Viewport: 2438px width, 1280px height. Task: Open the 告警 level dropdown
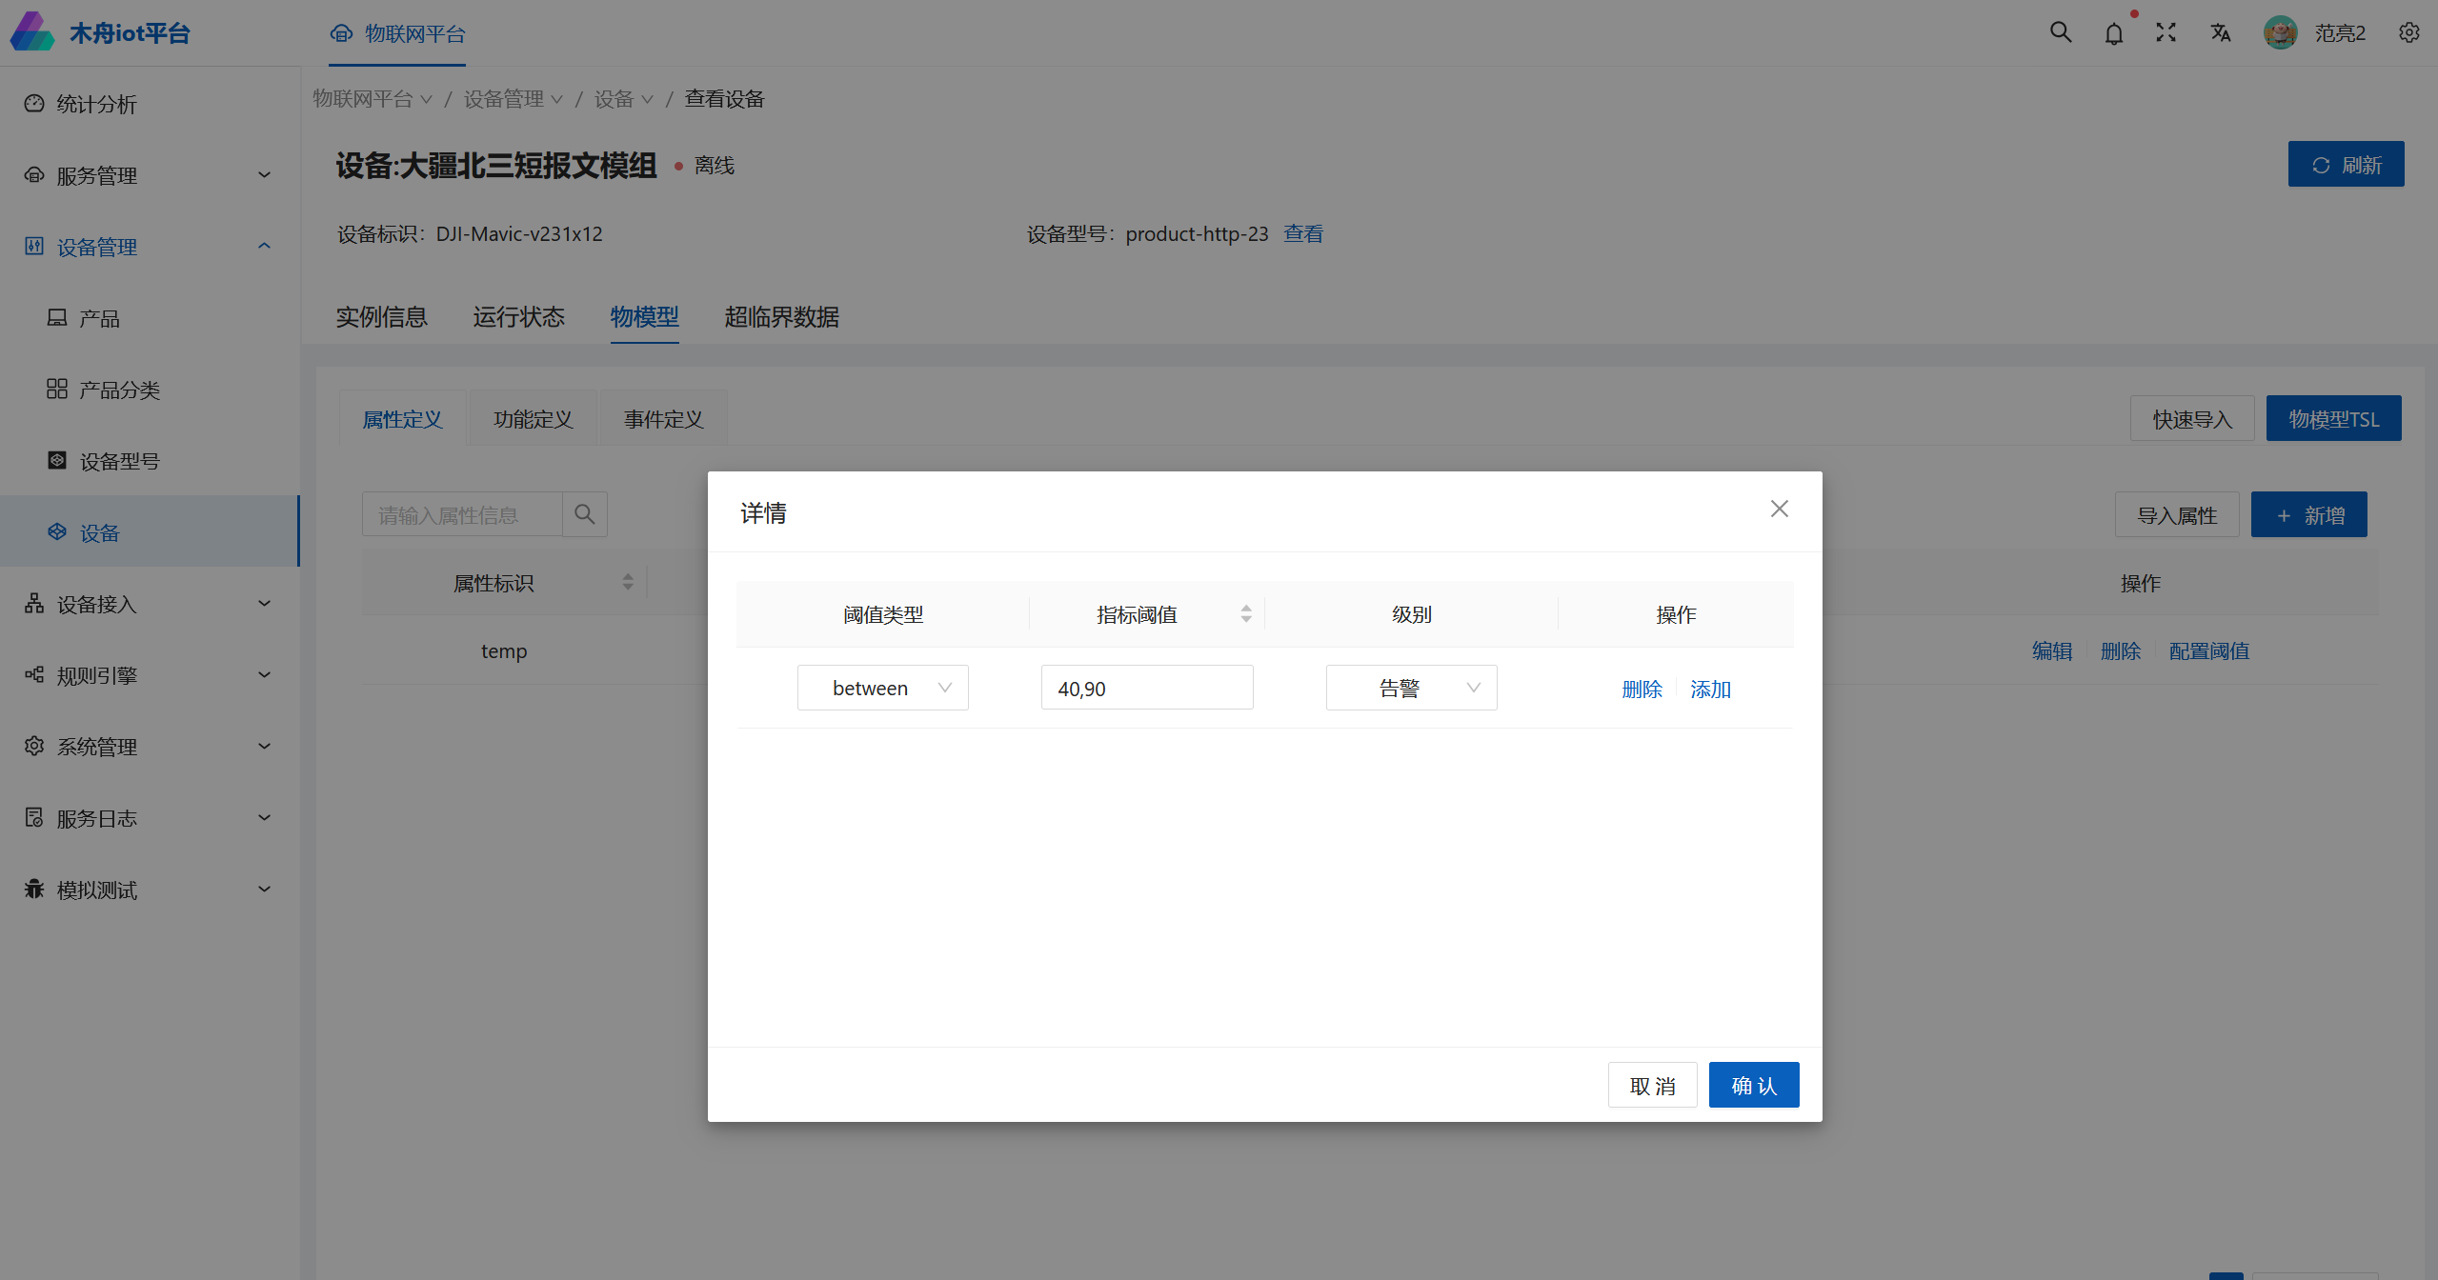1410,688
